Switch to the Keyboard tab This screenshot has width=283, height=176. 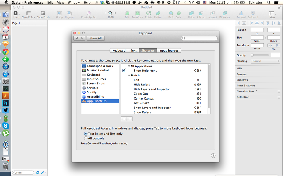pos(119,51)
